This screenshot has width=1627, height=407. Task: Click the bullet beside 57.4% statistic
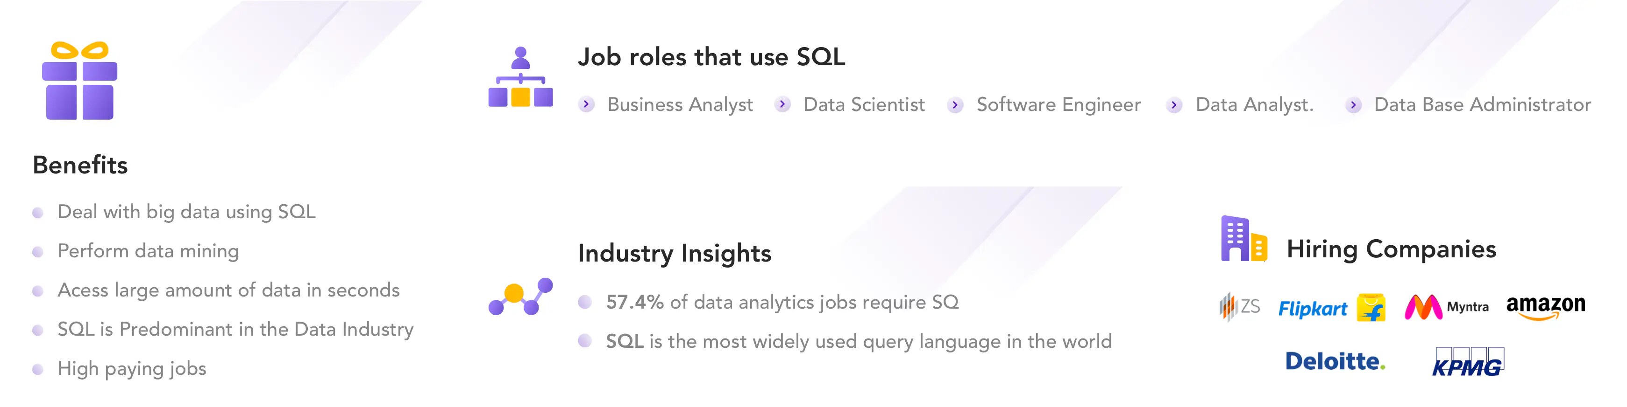pyautogui.click(x=585, y=303)
